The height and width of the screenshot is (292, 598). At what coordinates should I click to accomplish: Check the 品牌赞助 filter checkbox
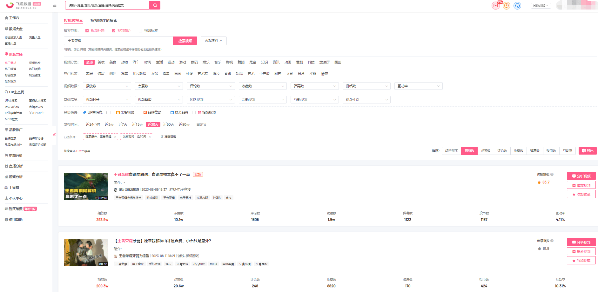pyautogui.click(x=139, y=112)
